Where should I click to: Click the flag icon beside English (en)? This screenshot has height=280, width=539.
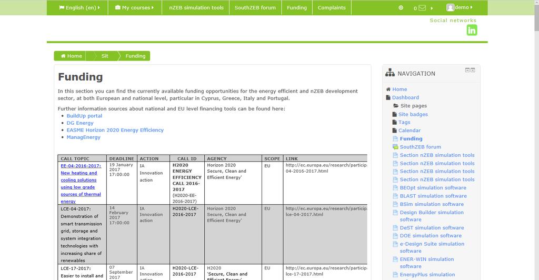coord(62,7)
